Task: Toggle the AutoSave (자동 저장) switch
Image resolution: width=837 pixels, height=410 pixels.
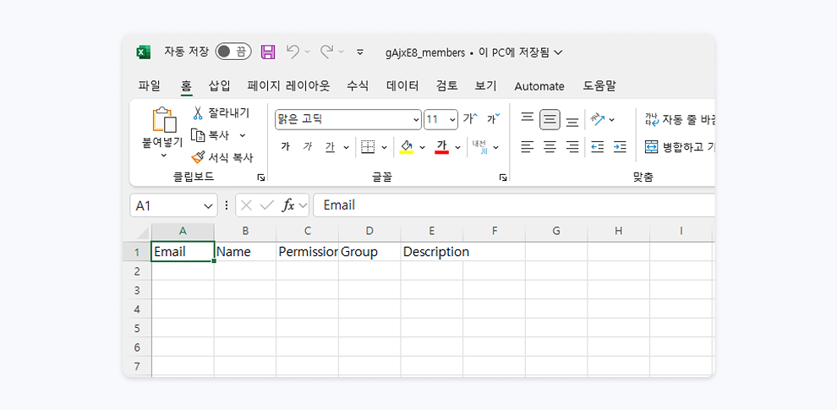Action: tap(232, 52)
